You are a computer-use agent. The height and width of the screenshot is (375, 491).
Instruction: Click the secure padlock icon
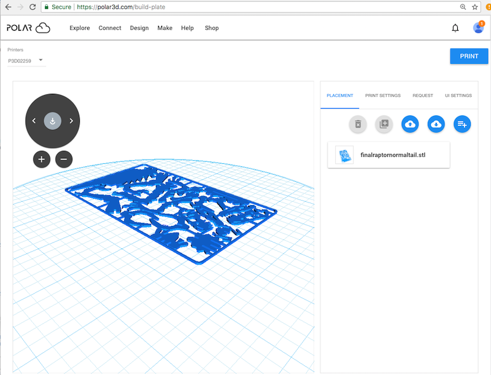pyautogui.click(x=47, y=7)
